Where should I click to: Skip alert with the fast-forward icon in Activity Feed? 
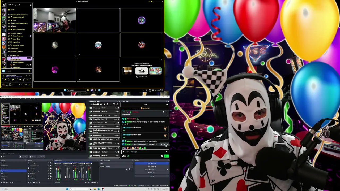click(104, 105)
